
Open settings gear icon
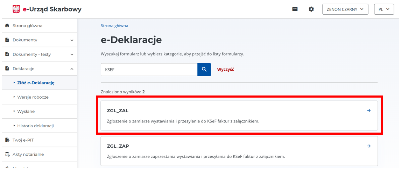click(x=311, y=9)
